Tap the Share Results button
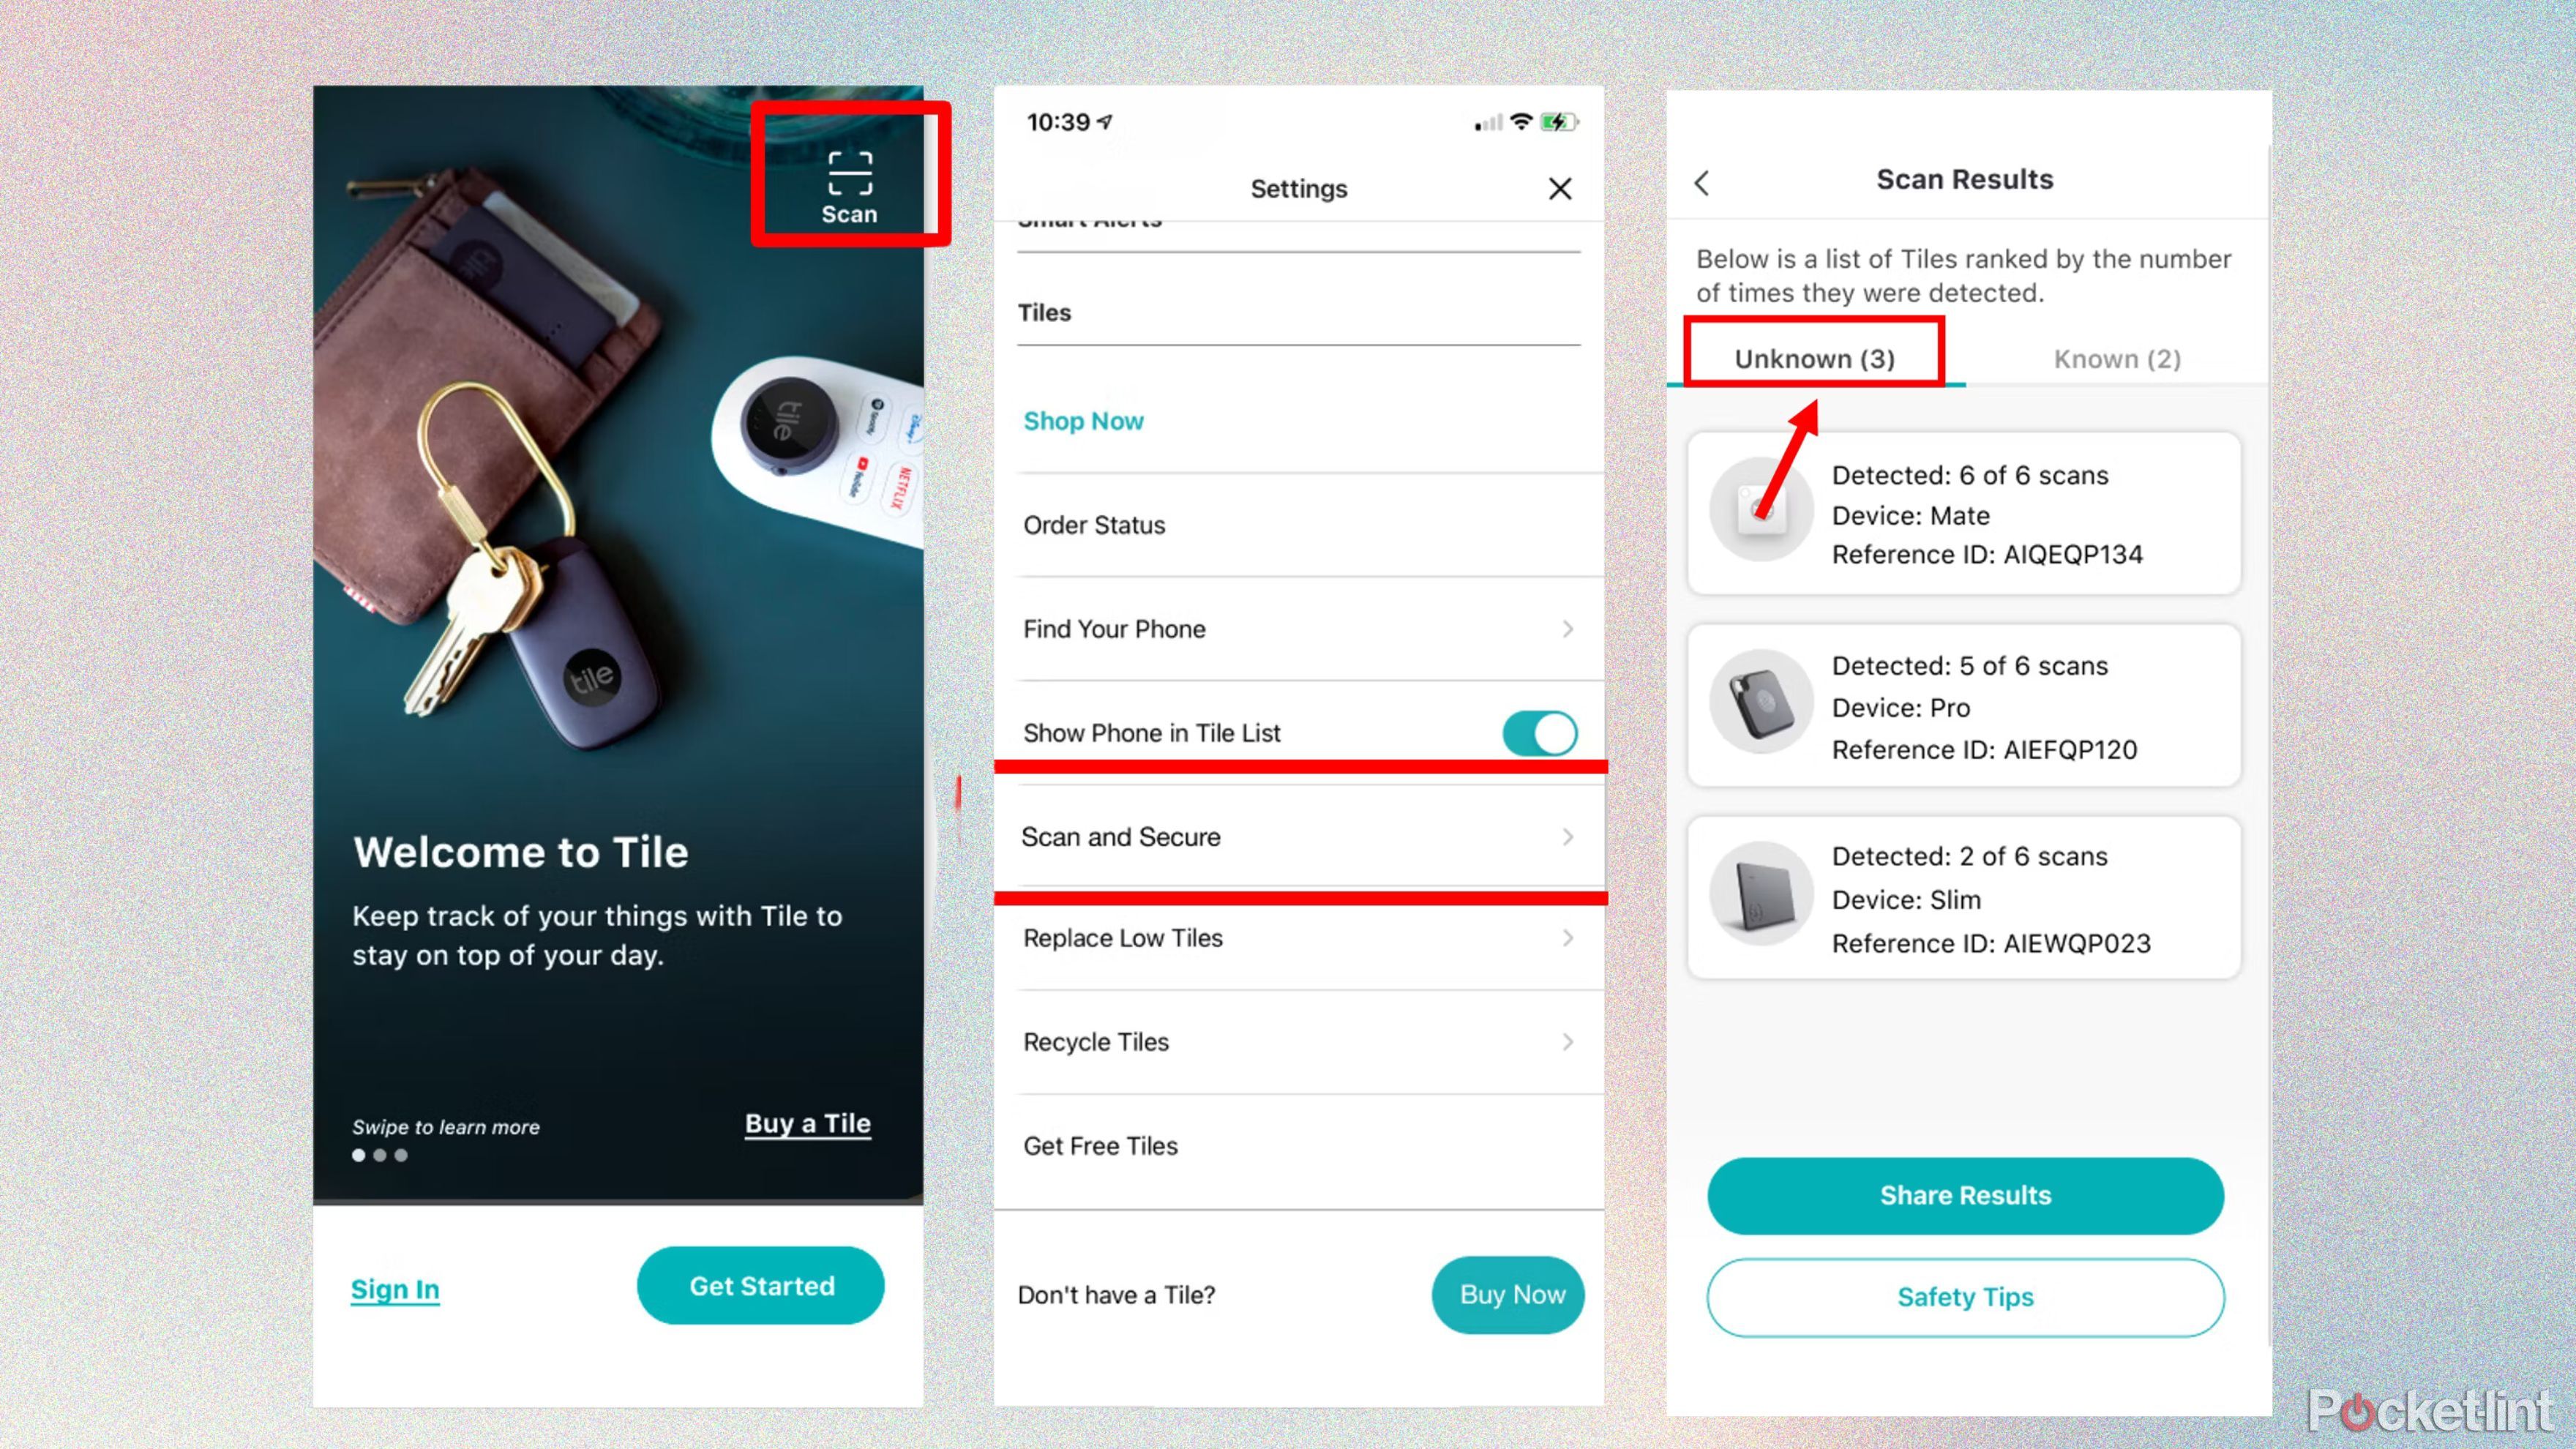 (x=1966, y=1194)
